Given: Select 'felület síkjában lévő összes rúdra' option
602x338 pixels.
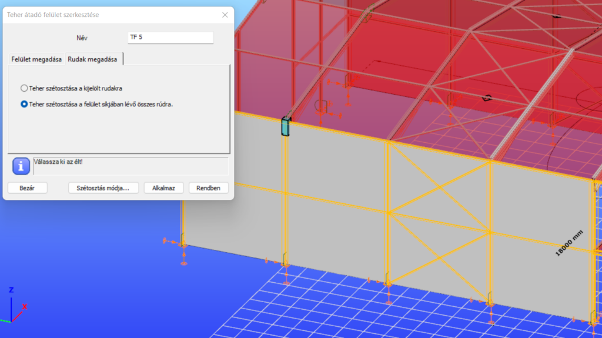Looking at the screenshot, I should [x=24, y=104].
